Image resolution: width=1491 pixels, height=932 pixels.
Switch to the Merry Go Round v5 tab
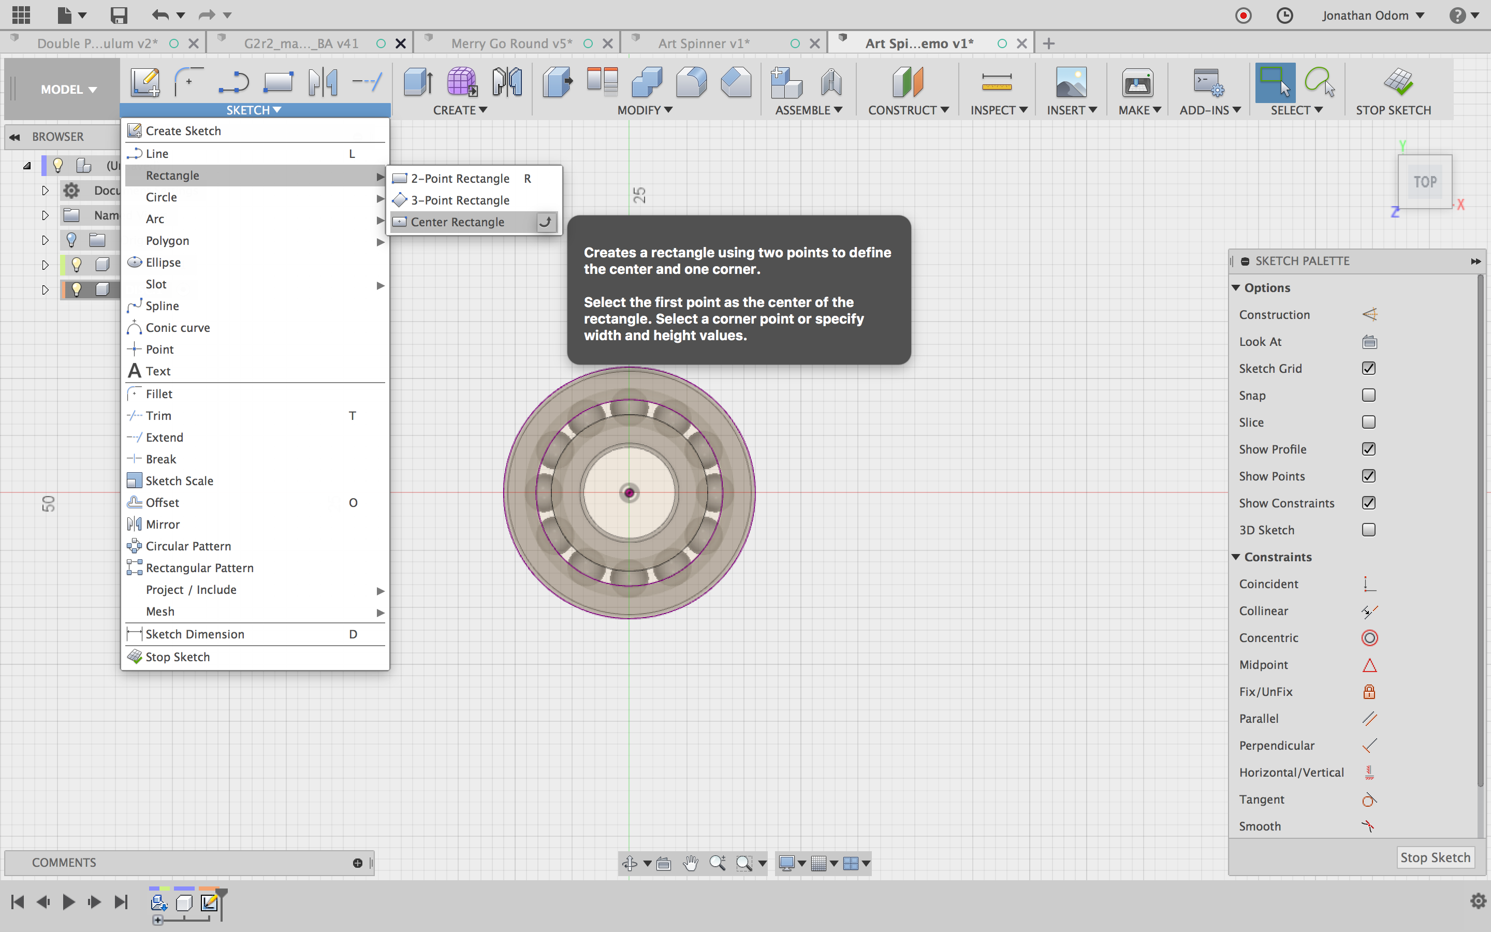point(511,43)
